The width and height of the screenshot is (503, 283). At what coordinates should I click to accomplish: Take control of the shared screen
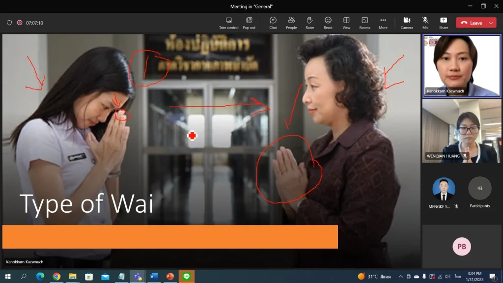coord(229,23)
